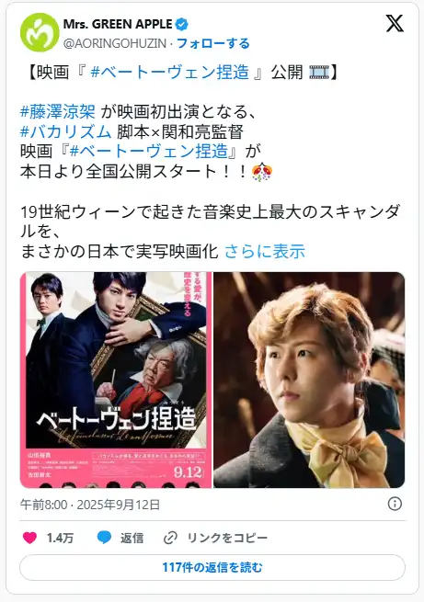
Task: Open the tweet info circle icon
Action: [x=395, y=504]
